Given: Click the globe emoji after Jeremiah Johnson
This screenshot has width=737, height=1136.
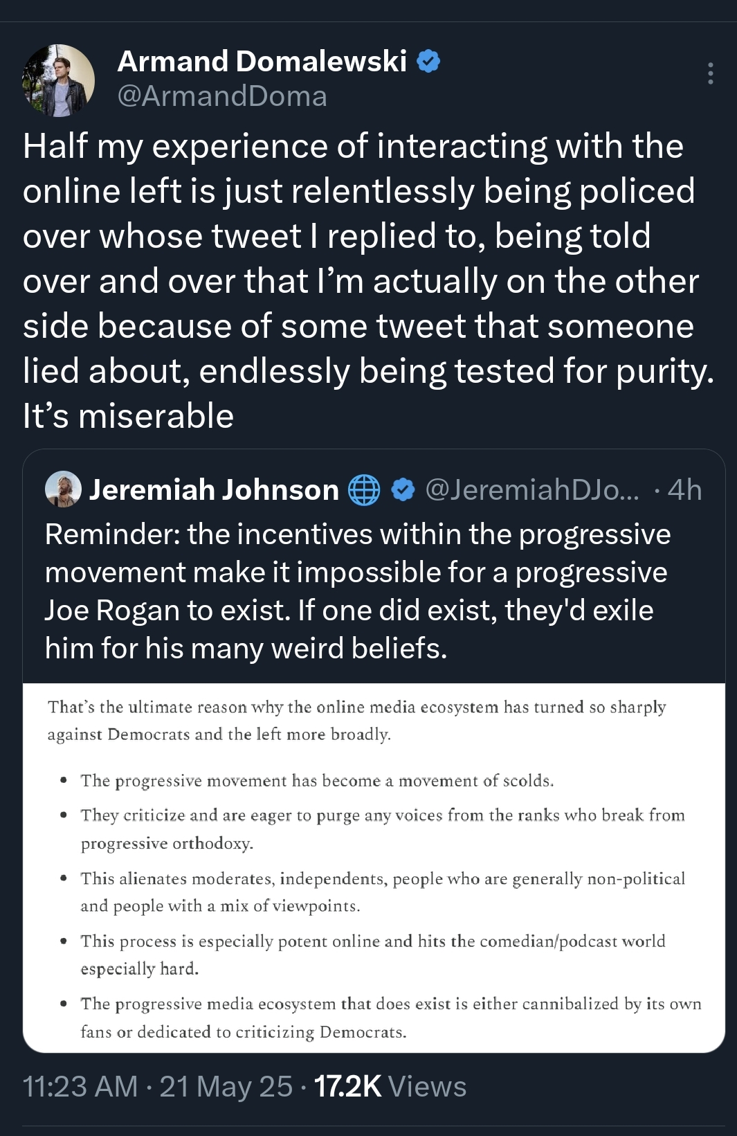Looking at the screenshot, I should coord(364,490).
